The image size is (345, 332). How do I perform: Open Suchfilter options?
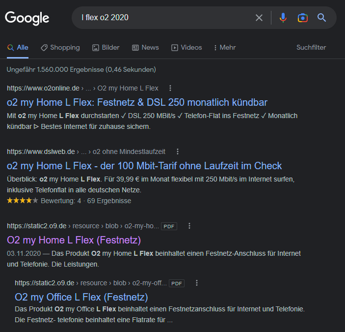[x=311, y=47]
